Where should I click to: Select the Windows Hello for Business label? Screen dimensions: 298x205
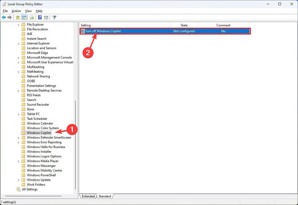(46, 147)
